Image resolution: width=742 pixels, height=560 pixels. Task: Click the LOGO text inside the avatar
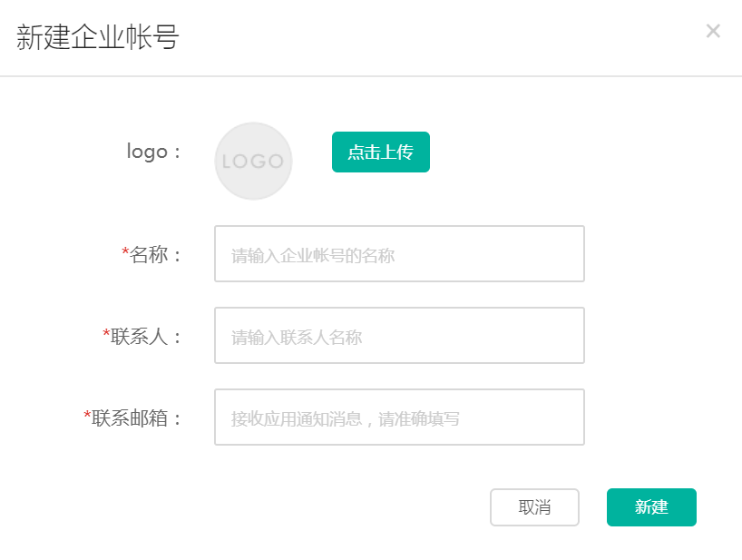(253, 162)
